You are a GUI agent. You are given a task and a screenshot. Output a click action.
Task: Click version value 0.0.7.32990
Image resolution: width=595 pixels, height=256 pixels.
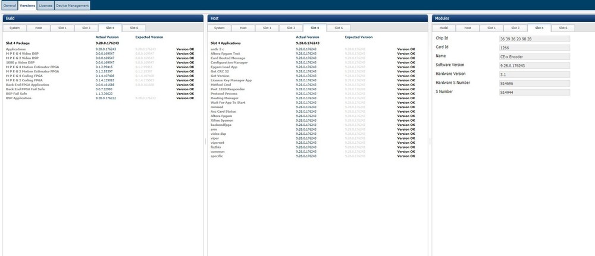(x=104, y=89)
